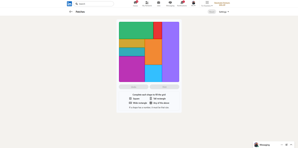
Task: Click 'Complete each shape to fill the grid' text
Action: coord(149,94)
